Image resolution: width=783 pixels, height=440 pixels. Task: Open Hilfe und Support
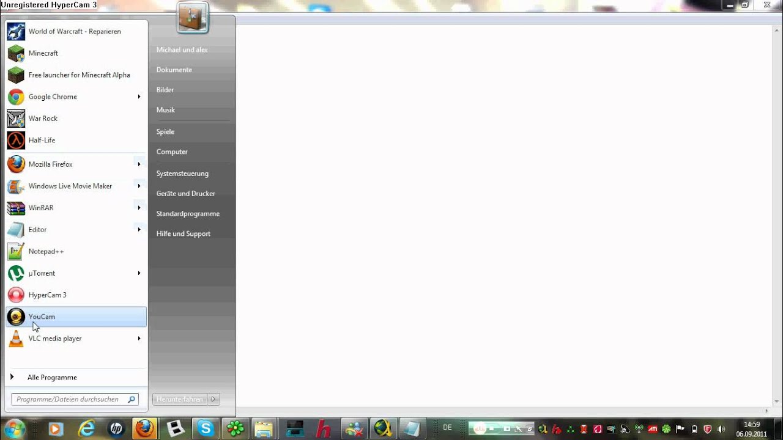(x=184, y=234)
